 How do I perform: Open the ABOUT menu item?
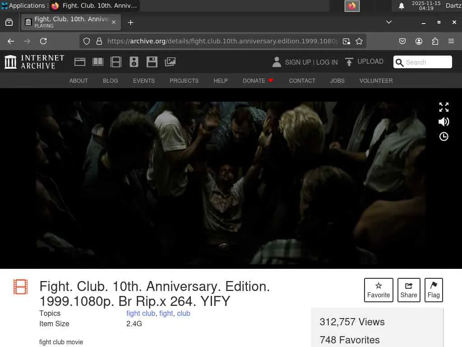point(79,81)
